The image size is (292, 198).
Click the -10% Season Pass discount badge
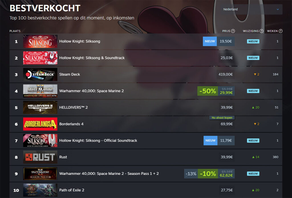(x=208, y=173)
